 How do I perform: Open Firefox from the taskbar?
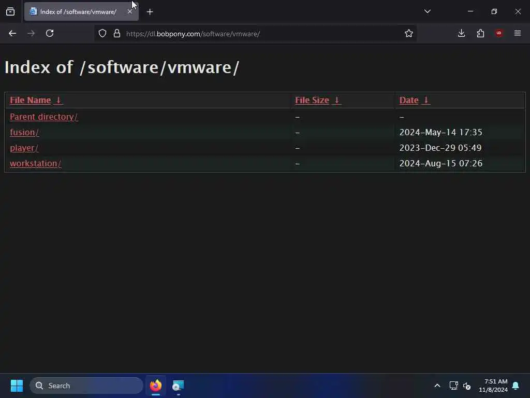click(x=155, y=386)
